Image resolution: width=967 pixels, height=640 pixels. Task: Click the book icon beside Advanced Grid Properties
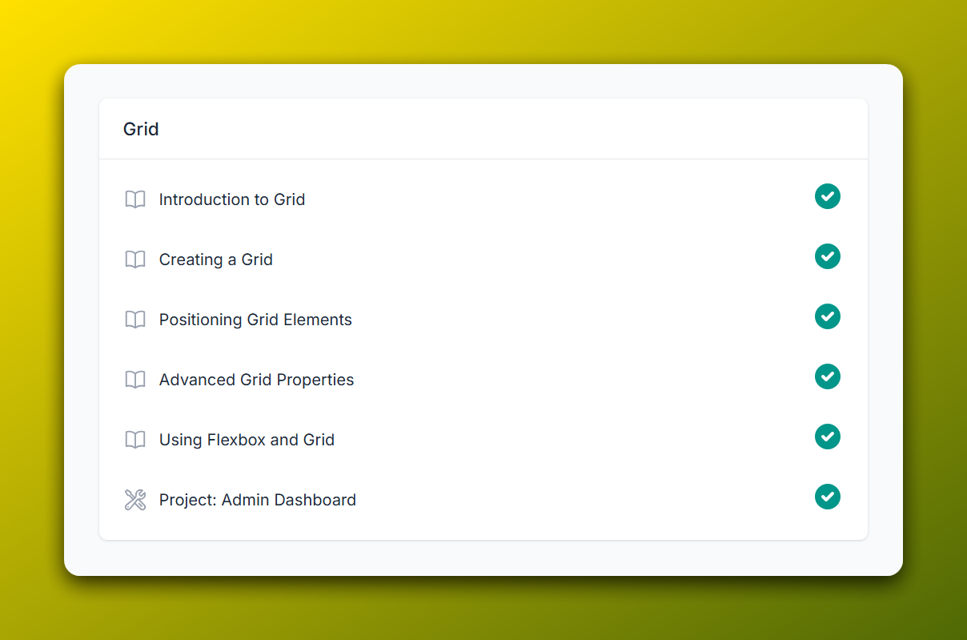(134, 379)
